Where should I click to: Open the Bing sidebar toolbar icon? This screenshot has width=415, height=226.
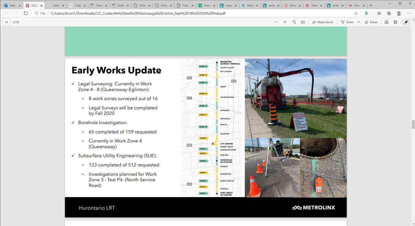click(366, 13)
